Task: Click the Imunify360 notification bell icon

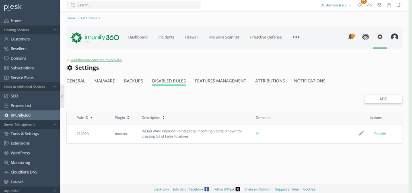Action: pos(351,37)
